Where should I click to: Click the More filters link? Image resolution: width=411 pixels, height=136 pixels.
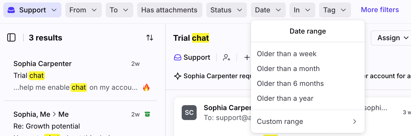point(380,10)
